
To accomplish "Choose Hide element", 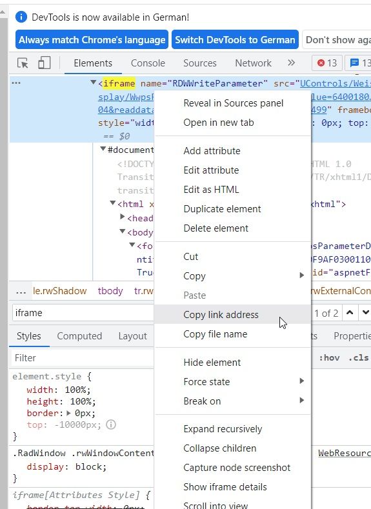I will pyautogui.click(x=232, y=363).
